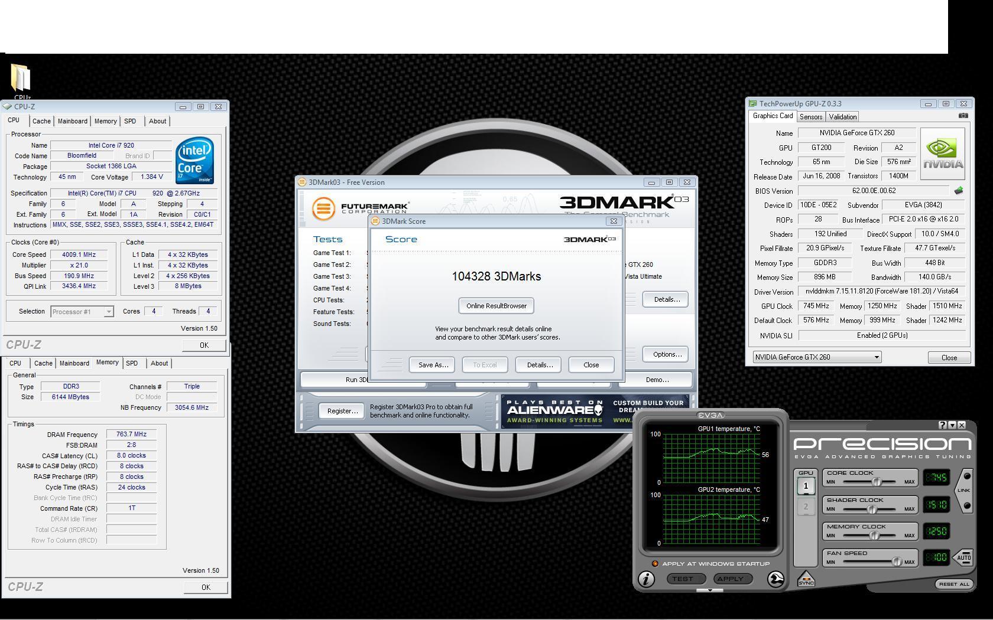Image resolution: width=993 pixels, height=620 pixels.
Task: Click the GPU-Z screenshot camera icon
Action: pos(963,116)
